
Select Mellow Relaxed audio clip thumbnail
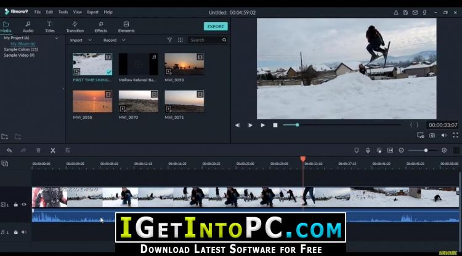pos(138,64)
